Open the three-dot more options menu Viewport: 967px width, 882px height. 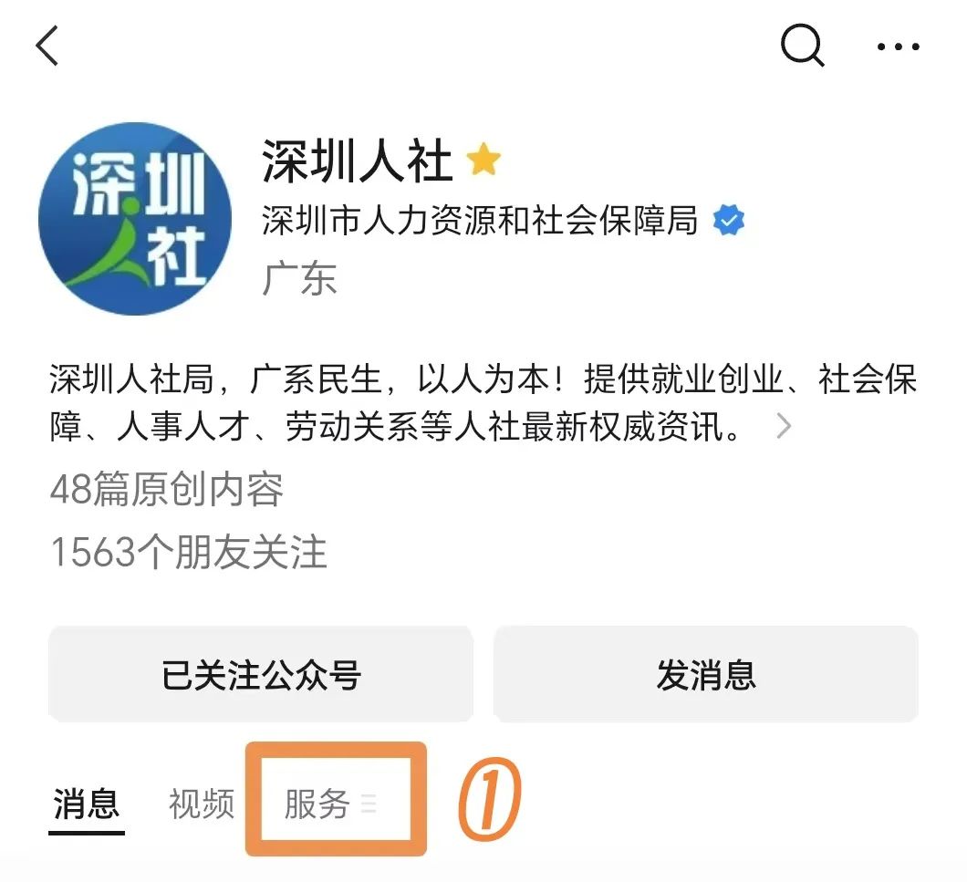898,47
